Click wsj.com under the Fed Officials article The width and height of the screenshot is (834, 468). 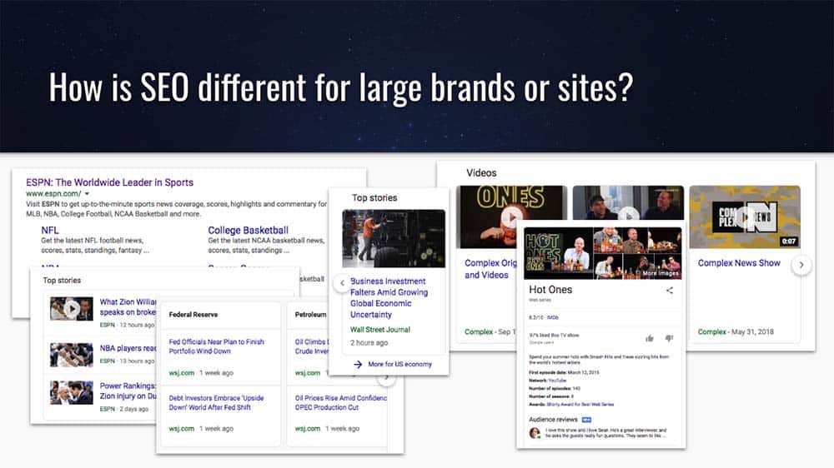click(181, 373)
